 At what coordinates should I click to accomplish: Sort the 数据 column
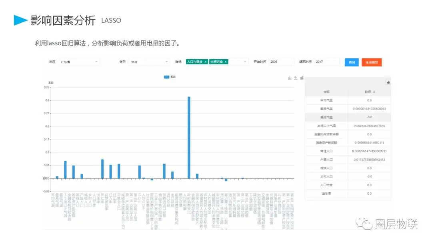(x=374, y=92)
